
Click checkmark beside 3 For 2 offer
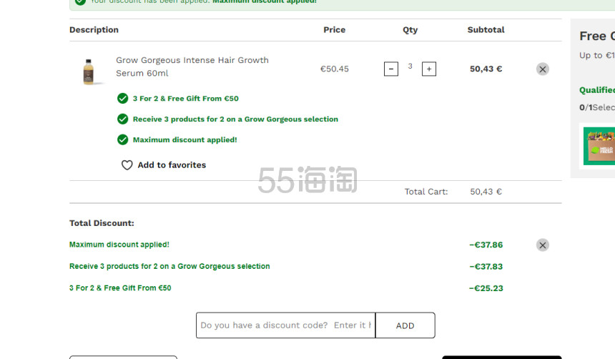tap(123, 99)
